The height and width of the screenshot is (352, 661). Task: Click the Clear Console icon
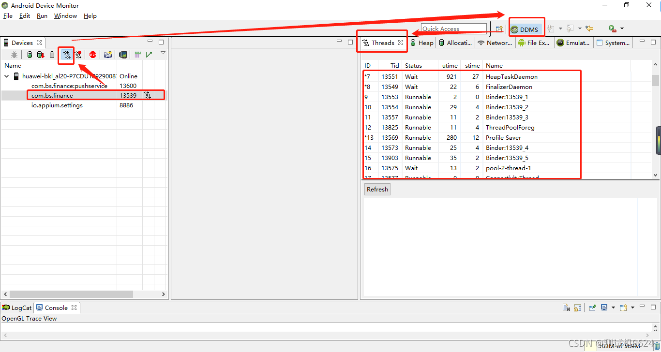coord(566,308)
